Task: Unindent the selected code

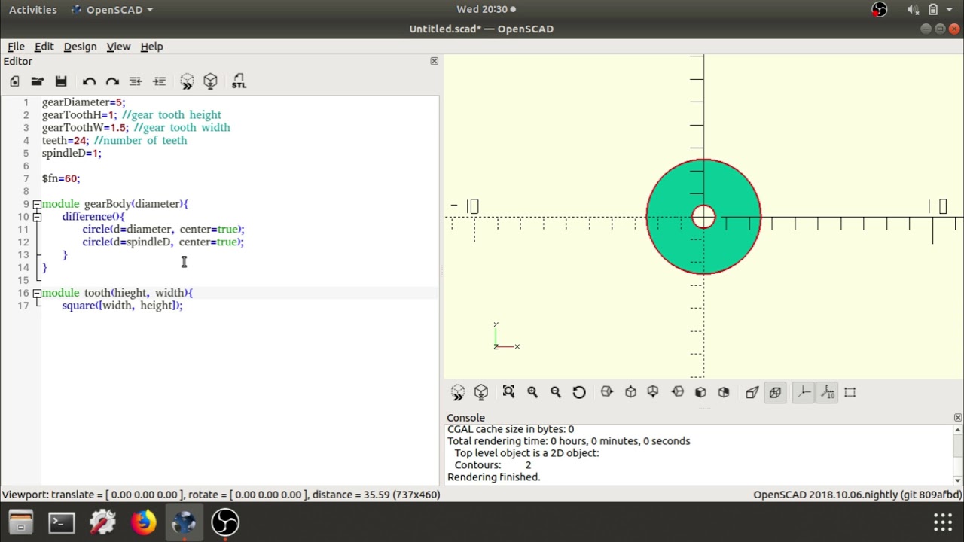Action: [136, 81]
